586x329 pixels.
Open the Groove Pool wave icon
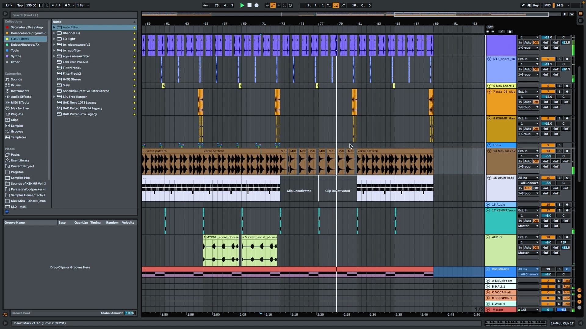(5, 314)
